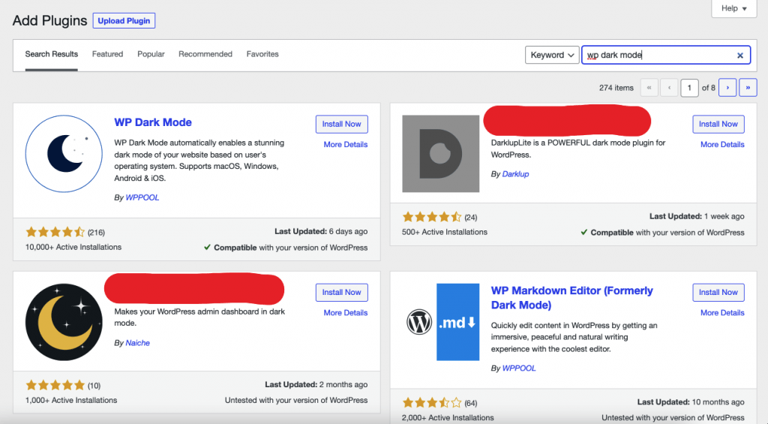The width and height of the screenshot is (768, 424).
Task: Go to the first results page
Action: pyautogui.click(x=649, y=88)
